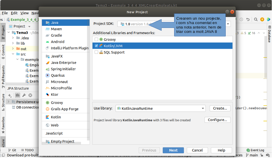
Task: Open IDE update notification orange icon
Action: [x=262, y=19]
